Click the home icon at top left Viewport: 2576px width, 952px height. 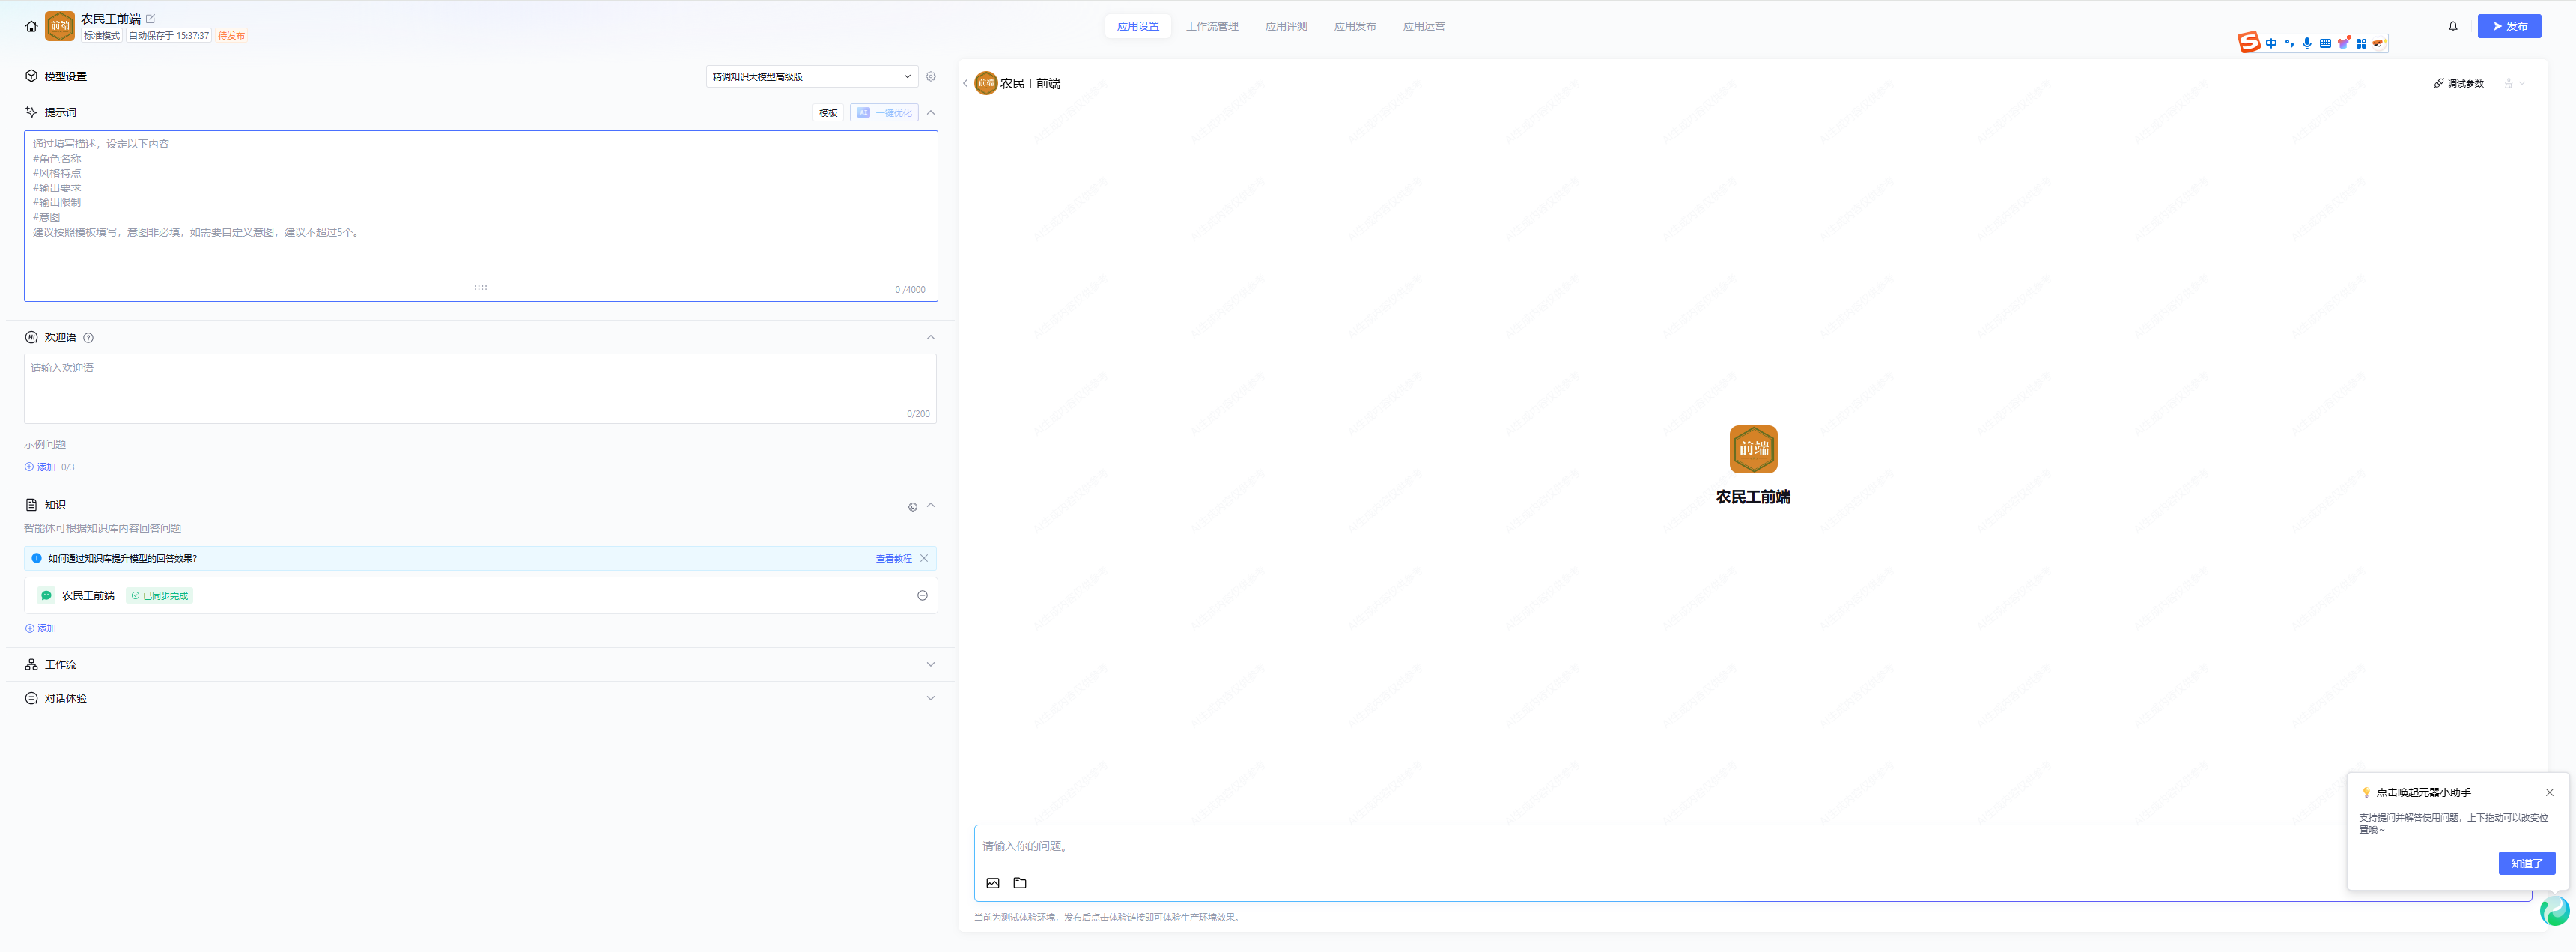click(x=31, y=27)
